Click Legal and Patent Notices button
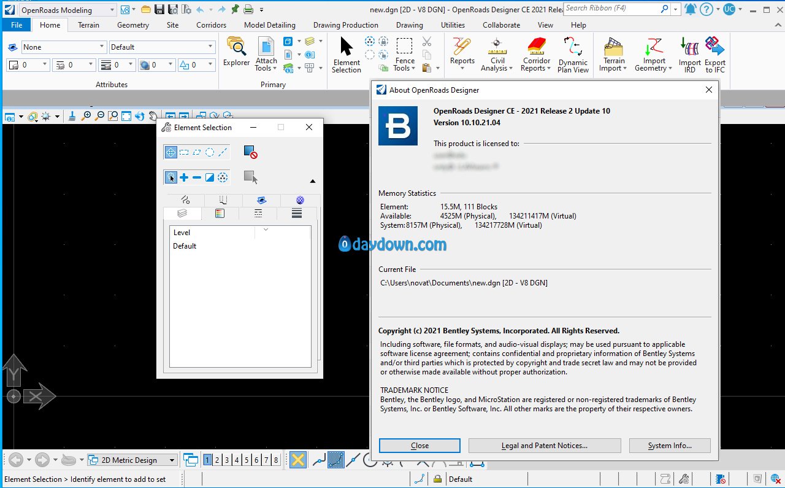This screenshot has width=785, height=488. (545, 446)
